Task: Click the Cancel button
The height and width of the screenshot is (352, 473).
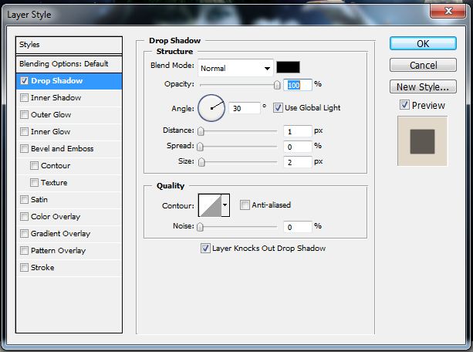Action: (423, 65)
